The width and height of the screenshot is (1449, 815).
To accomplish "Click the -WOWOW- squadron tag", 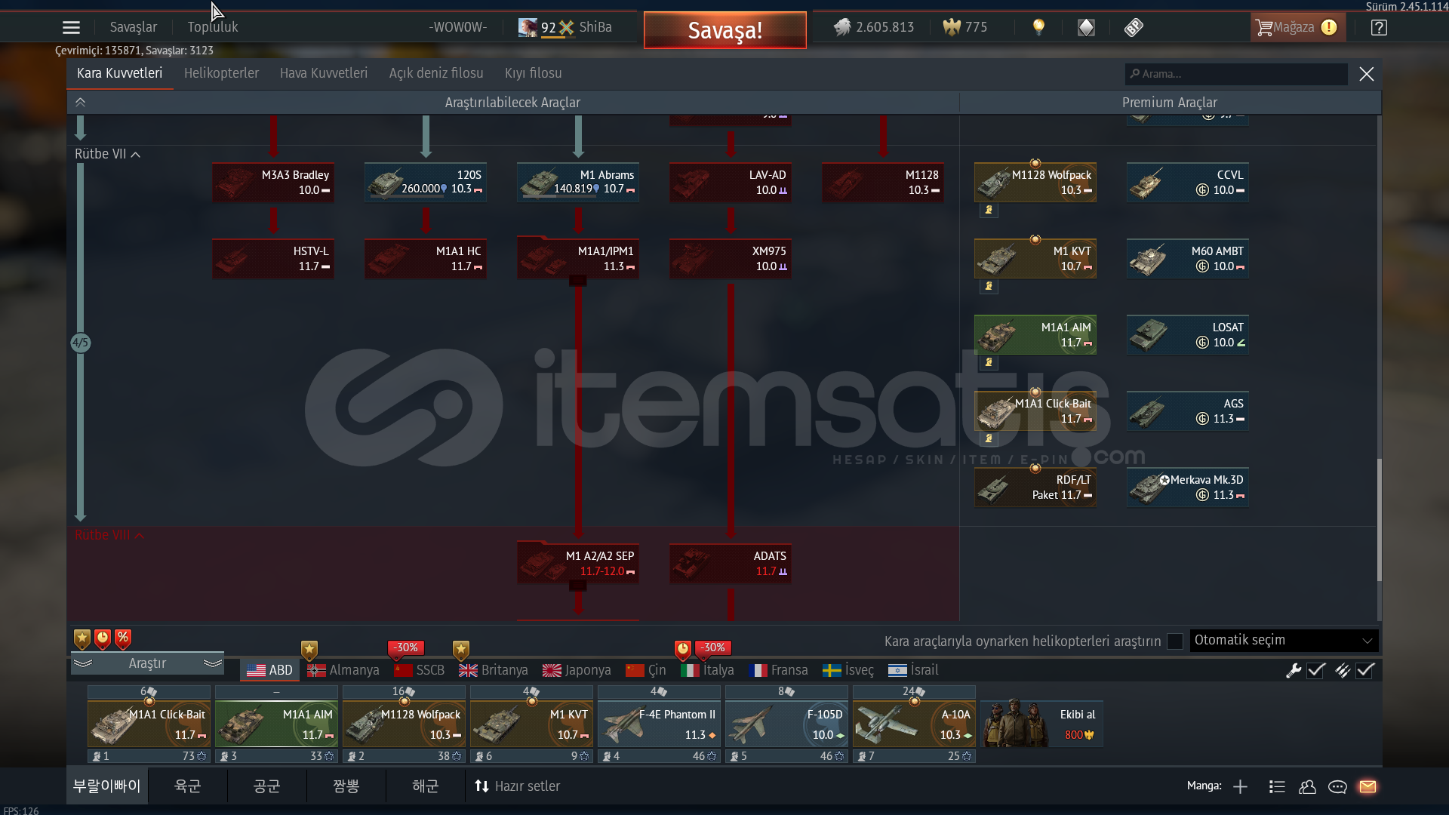I will tap(458, 27).
